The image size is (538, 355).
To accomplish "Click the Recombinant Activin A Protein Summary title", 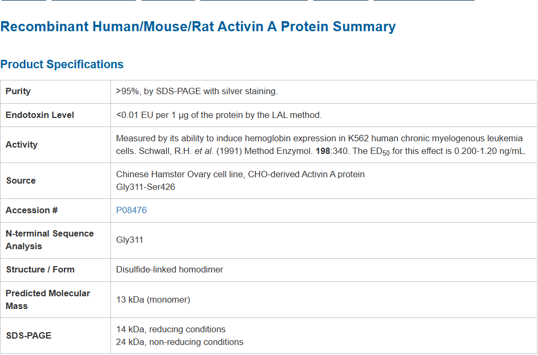I will pos(198,26).
